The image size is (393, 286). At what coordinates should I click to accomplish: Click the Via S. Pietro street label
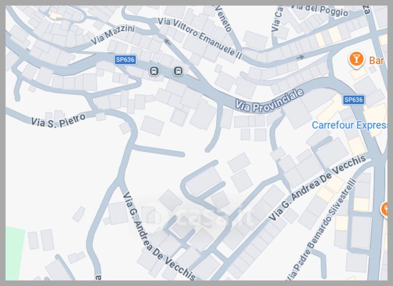58,121
